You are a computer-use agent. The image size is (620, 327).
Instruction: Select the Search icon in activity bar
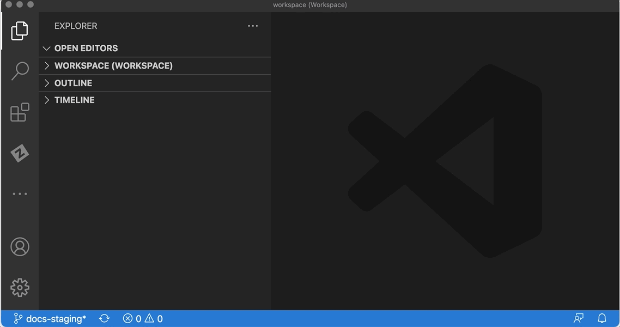(x=20, y=71)
